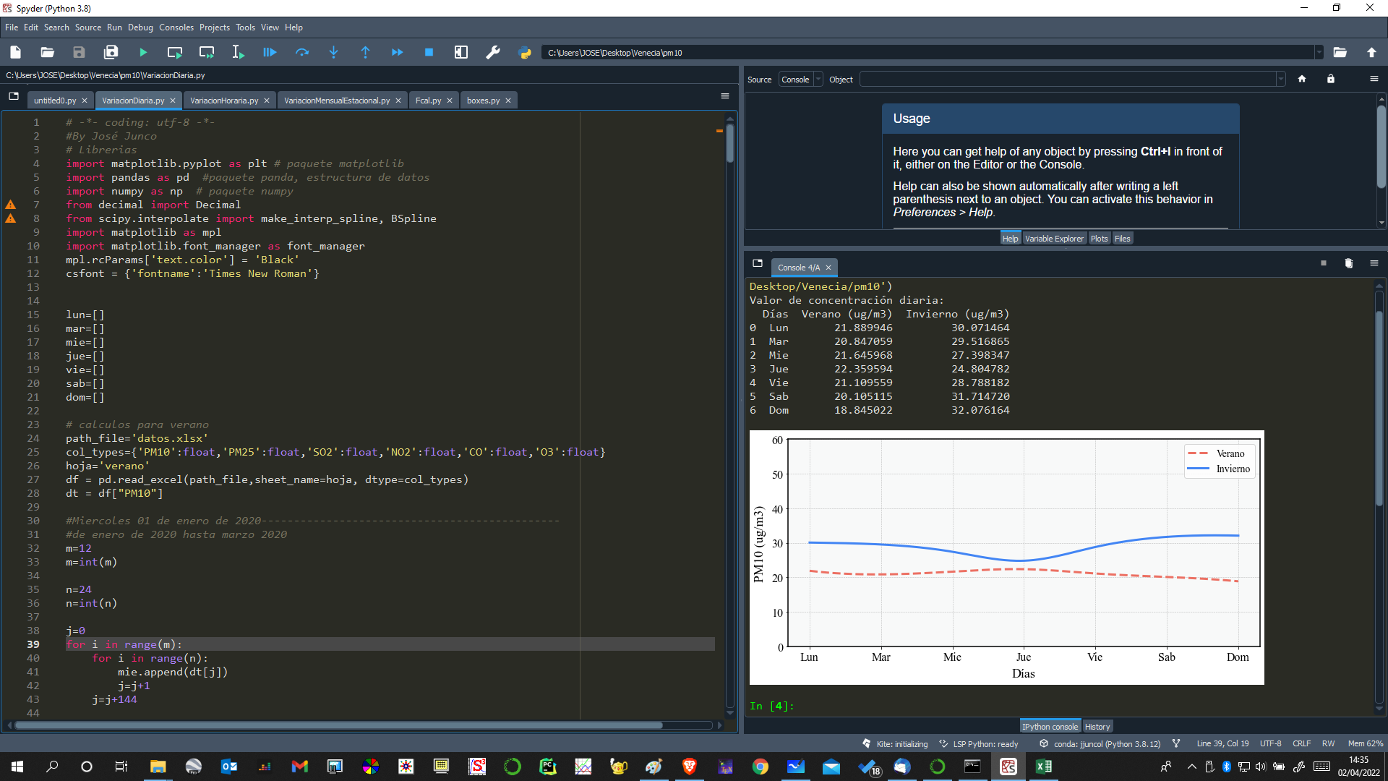Lock the Help pane contents
1388x781 pixels.
click(1331, 79)
